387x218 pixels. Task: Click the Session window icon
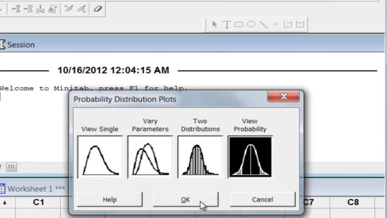pos(2,44)
